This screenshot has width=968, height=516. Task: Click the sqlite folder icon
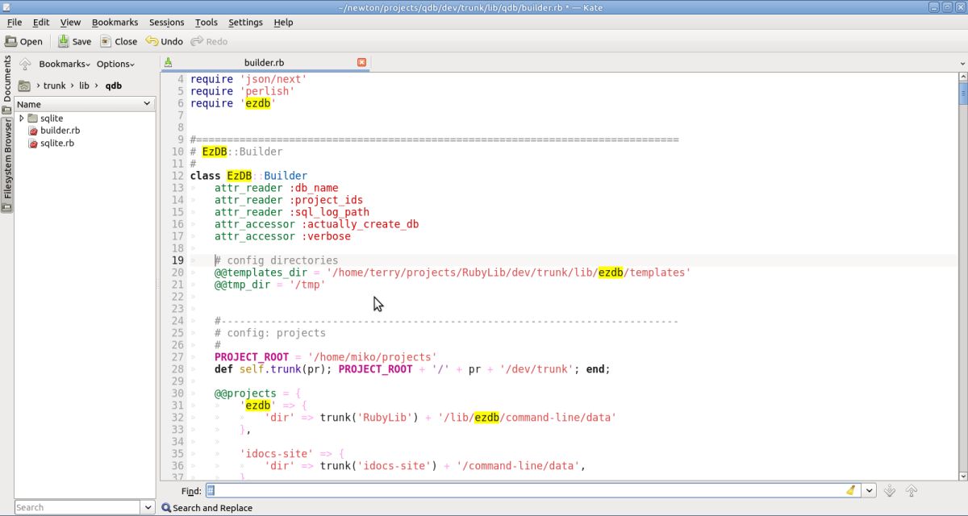pos(33,118)
